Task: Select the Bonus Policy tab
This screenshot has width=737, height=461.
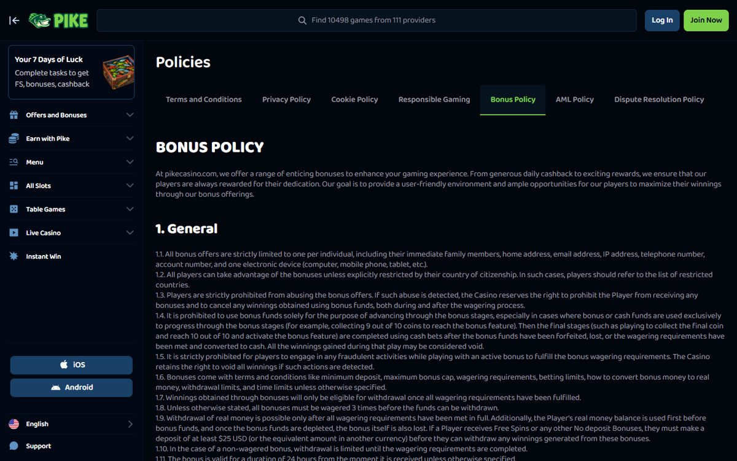Action: pos(513,100)
